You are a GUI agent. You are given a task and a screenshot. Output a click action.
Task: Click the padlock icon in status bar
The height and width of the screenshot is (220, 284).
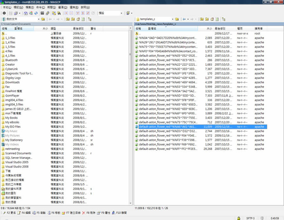pyautogui.click(x=239, y=218)
